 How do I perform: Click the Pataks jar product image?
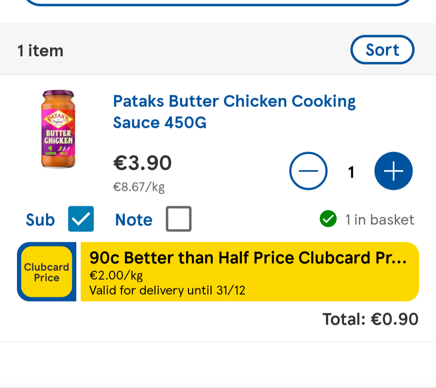[58, 129]
